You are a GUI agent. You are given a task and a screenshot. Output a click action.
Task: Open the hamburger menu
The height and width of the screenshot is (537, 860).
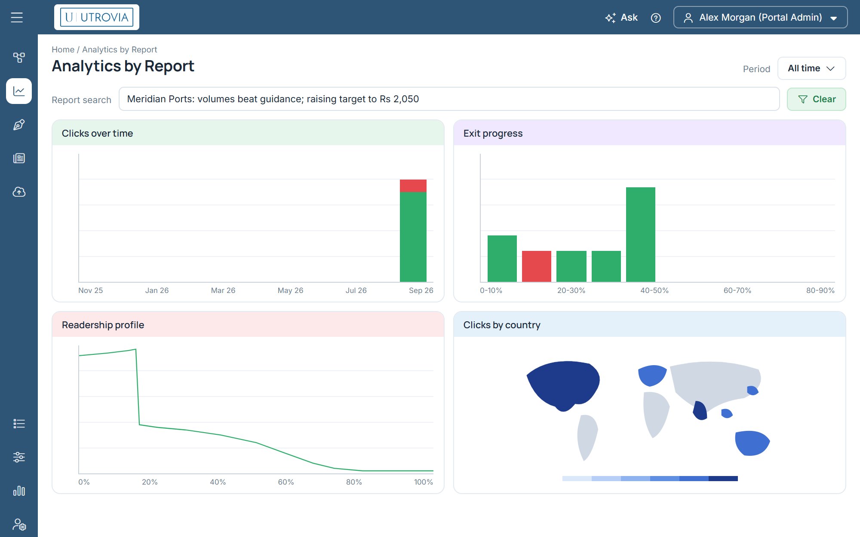17,17
